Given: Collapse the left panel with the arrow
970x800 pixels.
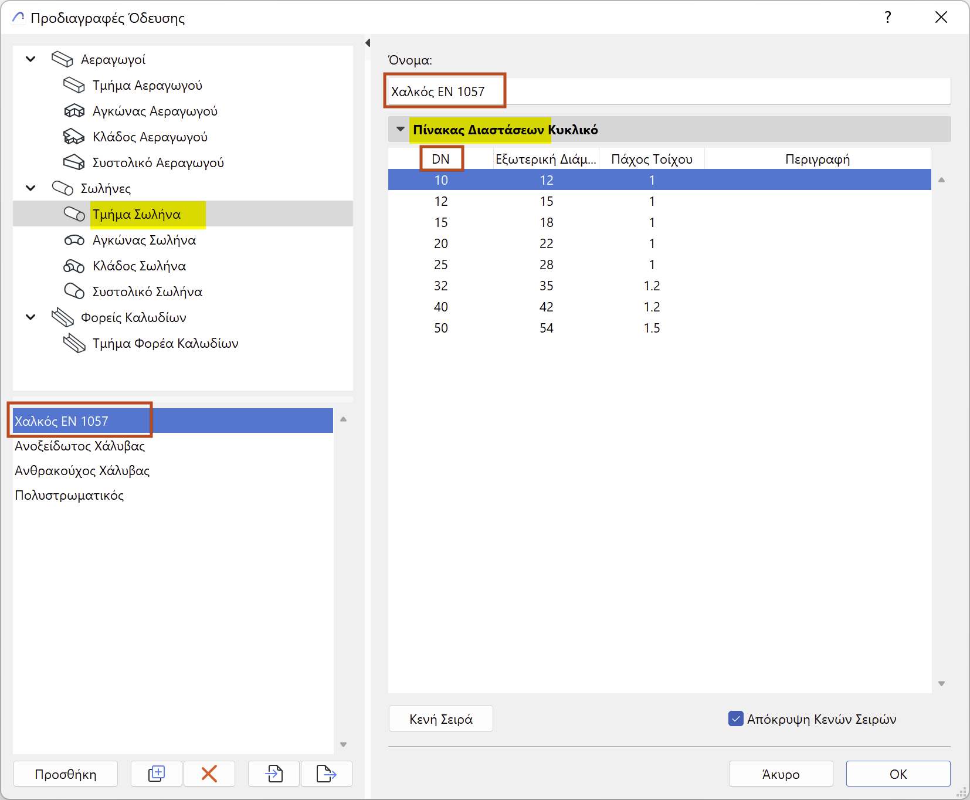Looking at the screenshot, I should coord(368,43).
